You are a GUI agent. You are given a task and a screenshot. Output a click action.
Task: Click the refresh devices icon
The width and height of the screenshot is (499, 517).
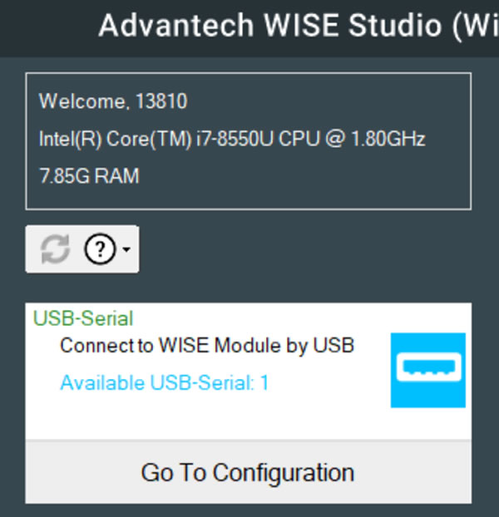(x=55, y=249)
